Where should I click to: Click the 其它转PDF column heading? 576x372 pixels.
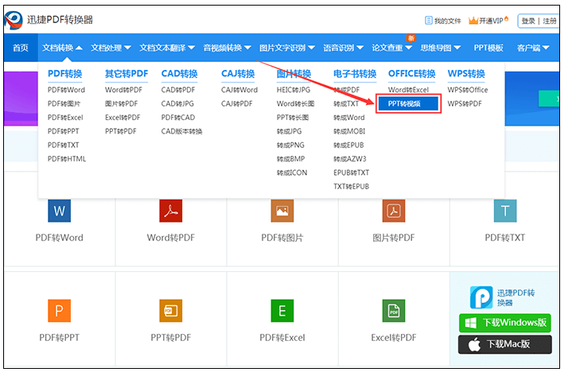coord(126,74)
